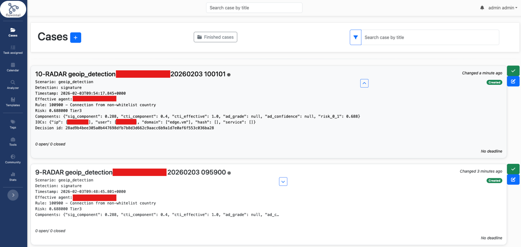
Task: Click the top Search case by title field
Action: click(x=254, y=8)
